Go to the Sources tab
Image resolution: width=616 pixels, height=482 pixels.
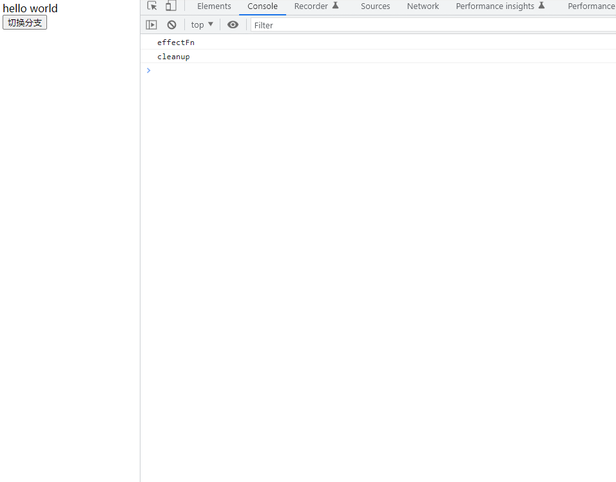(x=375, y=6)
